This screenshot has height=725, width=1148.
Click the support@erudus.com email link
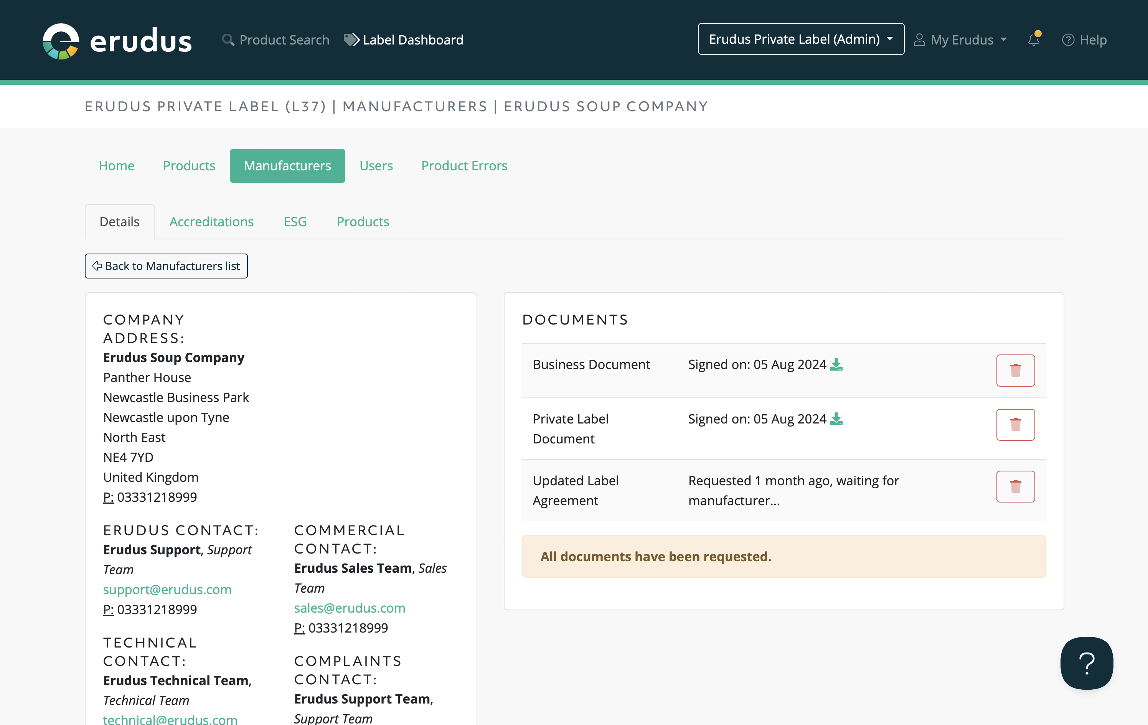[167, 590]
